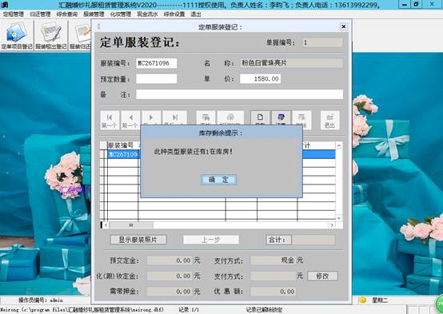This screenshot has width=443, height=314.
Task: Click the blue register/save icon
Action: [281, 118]
